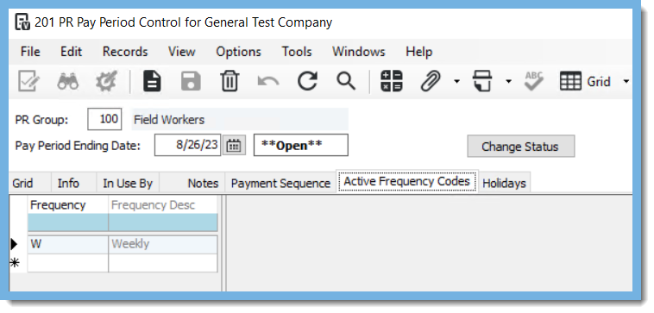
Task: Open the Edit menu
Action: pos(71,52)
